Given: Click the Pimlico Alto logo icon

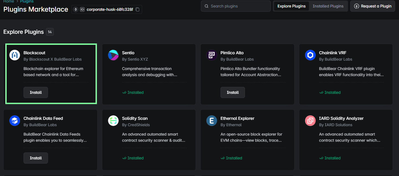Looking at the screenshot, I should pyautogui.click(x=212, y=55).
